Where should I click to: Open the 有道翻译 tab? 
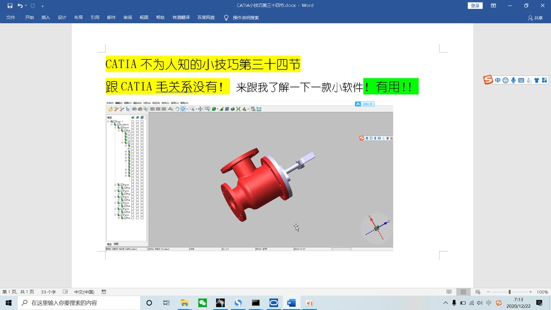pyautogui.click(x=181, y=18)
